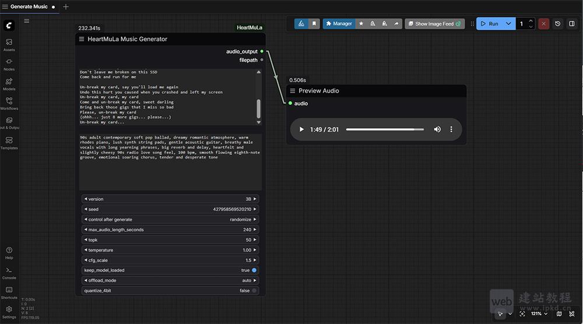Open the Preview Audio node menu
Image resolution: width=583 pixels, height=324 pixels.
point(293,91)
